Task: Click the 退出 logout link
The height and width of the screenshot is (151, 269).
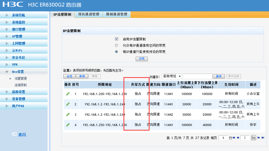Action: pos(22,135)
